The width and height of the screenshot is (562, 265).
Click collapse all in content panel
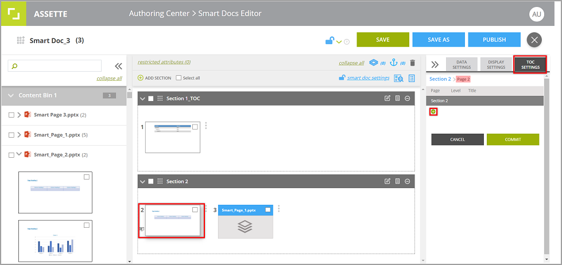click(109, 79)
